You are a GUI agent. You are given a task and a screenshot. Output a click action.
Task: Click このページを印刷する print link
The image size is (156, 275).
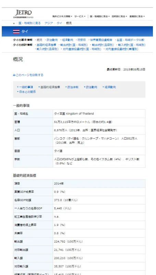pos(29,75)
